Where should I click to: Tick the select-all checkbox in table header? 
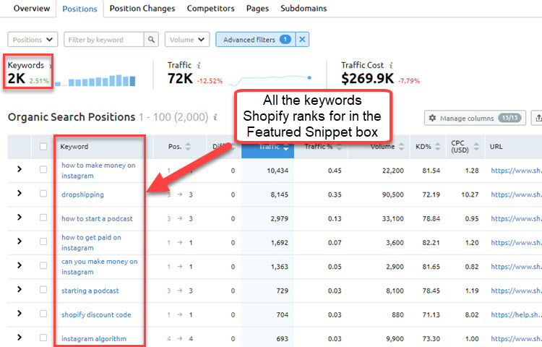[x=43, y=147]
